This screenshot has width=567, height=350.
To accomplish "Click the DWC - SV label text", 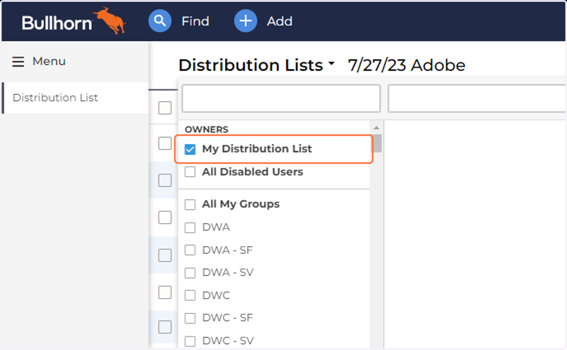I will click(x=228, y=341).
